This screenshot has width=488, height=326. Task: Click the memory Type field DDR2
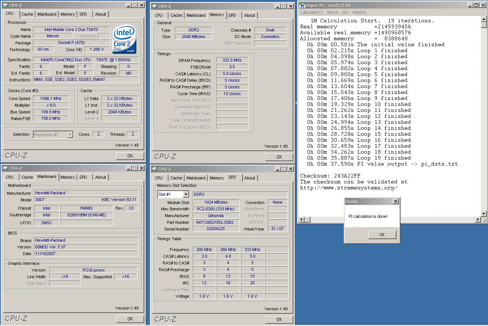coord(194,30)
